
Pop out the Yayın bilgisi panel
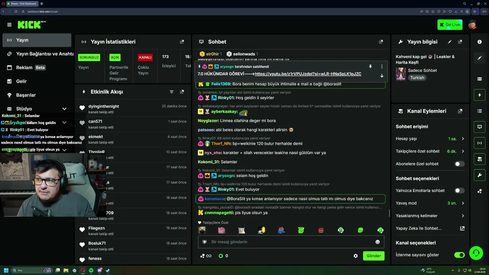click(x=460, y=42)
